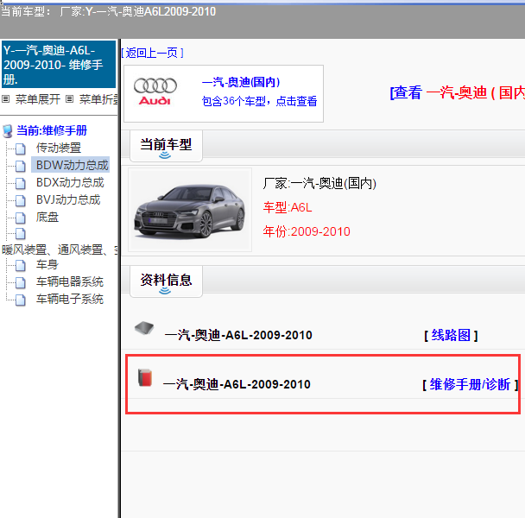
Task: Click page icon above 暖风装置 entry
Action: [x=21, y=233]
